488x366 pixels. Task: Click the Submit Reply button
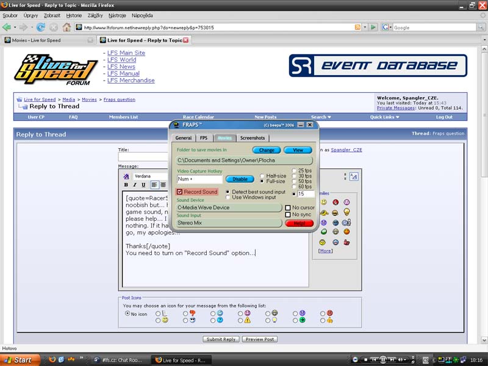[221, 339]
